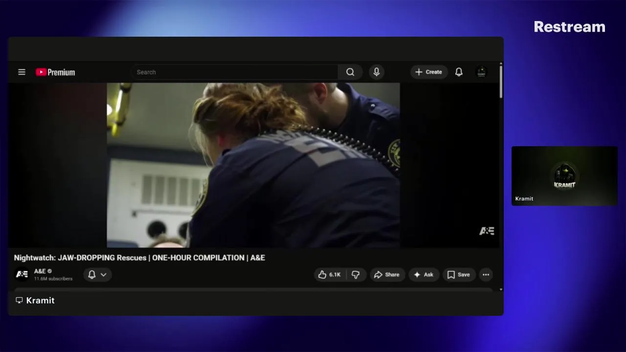The image size is (626, 352).
Task: Like the video with 6.1K likes
Action: coord(330,275)
